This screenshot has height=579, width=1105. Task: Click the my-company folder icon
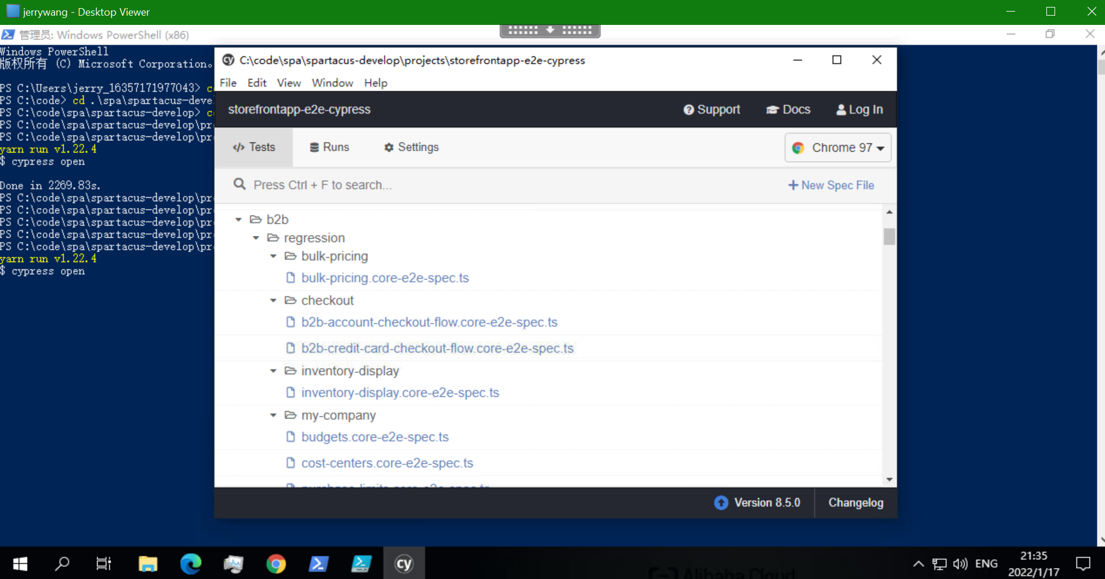tap(291, 415)
